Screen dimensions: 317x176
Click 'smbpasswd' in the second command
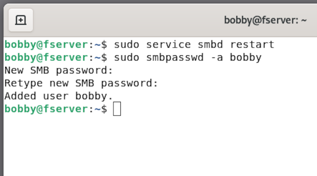175,58
